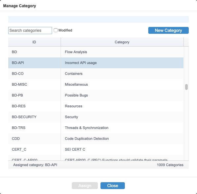Viewport: 197px width, 194px height.
Task: Select the BD-PB Possible Bugs row
Action: tap(96, 95)
